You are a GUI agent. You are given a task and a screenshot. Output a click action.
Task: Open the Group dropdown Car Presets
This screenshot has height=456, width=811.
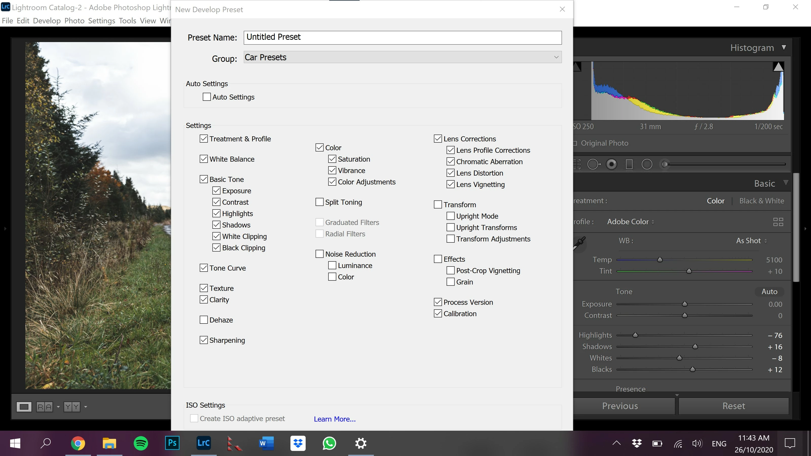pyautogui.click(x=402, y=57)
